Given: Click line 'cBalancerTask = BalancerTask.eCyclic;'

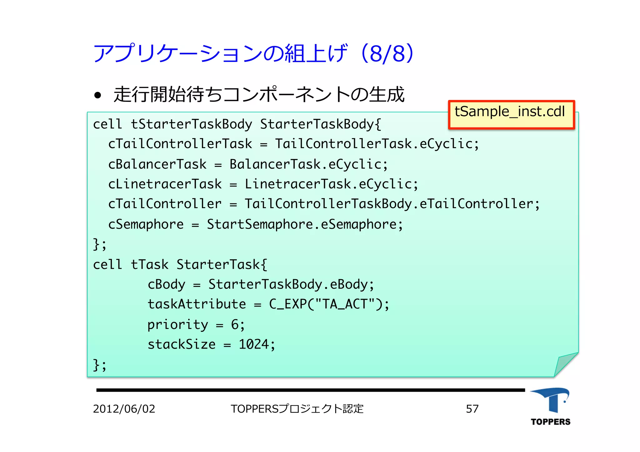Looking at the screenshot, I should coord(248,164).
